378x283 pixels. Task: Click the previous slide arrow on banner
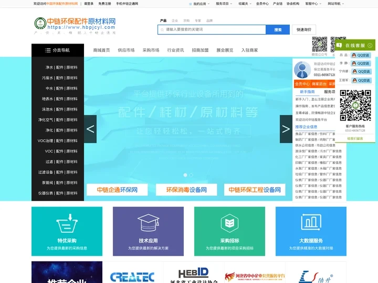click(90, 129)
